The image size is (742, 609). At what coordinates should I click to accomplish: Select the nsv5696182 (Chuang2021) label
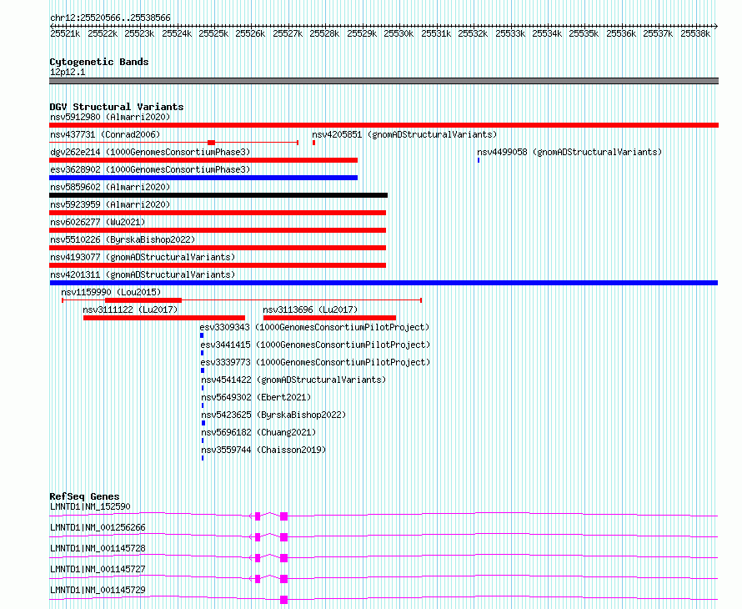(258, 432)
